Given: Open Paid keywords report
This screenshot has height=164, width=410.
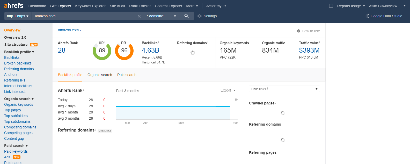Looking at the screenshot, I should 16,151.
